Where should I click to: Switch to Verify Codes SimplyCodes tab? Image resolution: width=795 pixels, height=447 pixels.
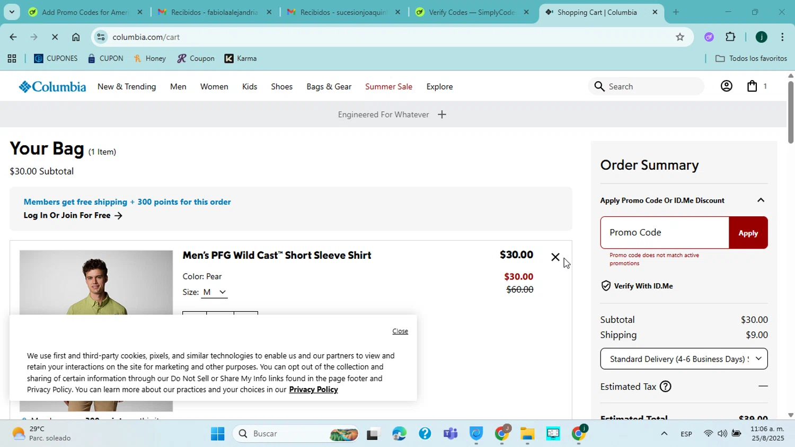pyautogui.click(x=472, y=12)
